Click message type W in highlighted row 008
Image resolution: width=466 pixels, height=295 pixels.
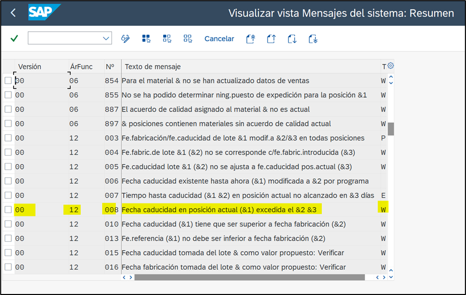[383, 209]
